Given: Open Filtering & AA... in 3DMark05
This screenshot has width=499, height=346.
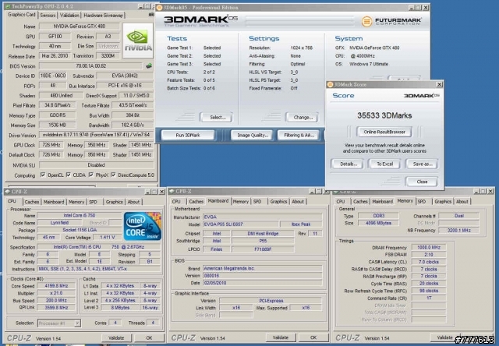Looking at the screenshot, I should click(x=299, y=135).
